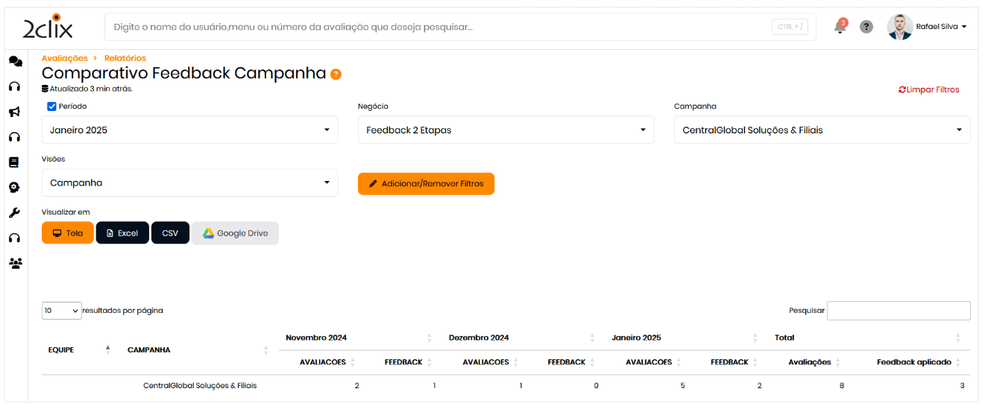Click the Pesquisar table search field

click(x=899, y=311)
